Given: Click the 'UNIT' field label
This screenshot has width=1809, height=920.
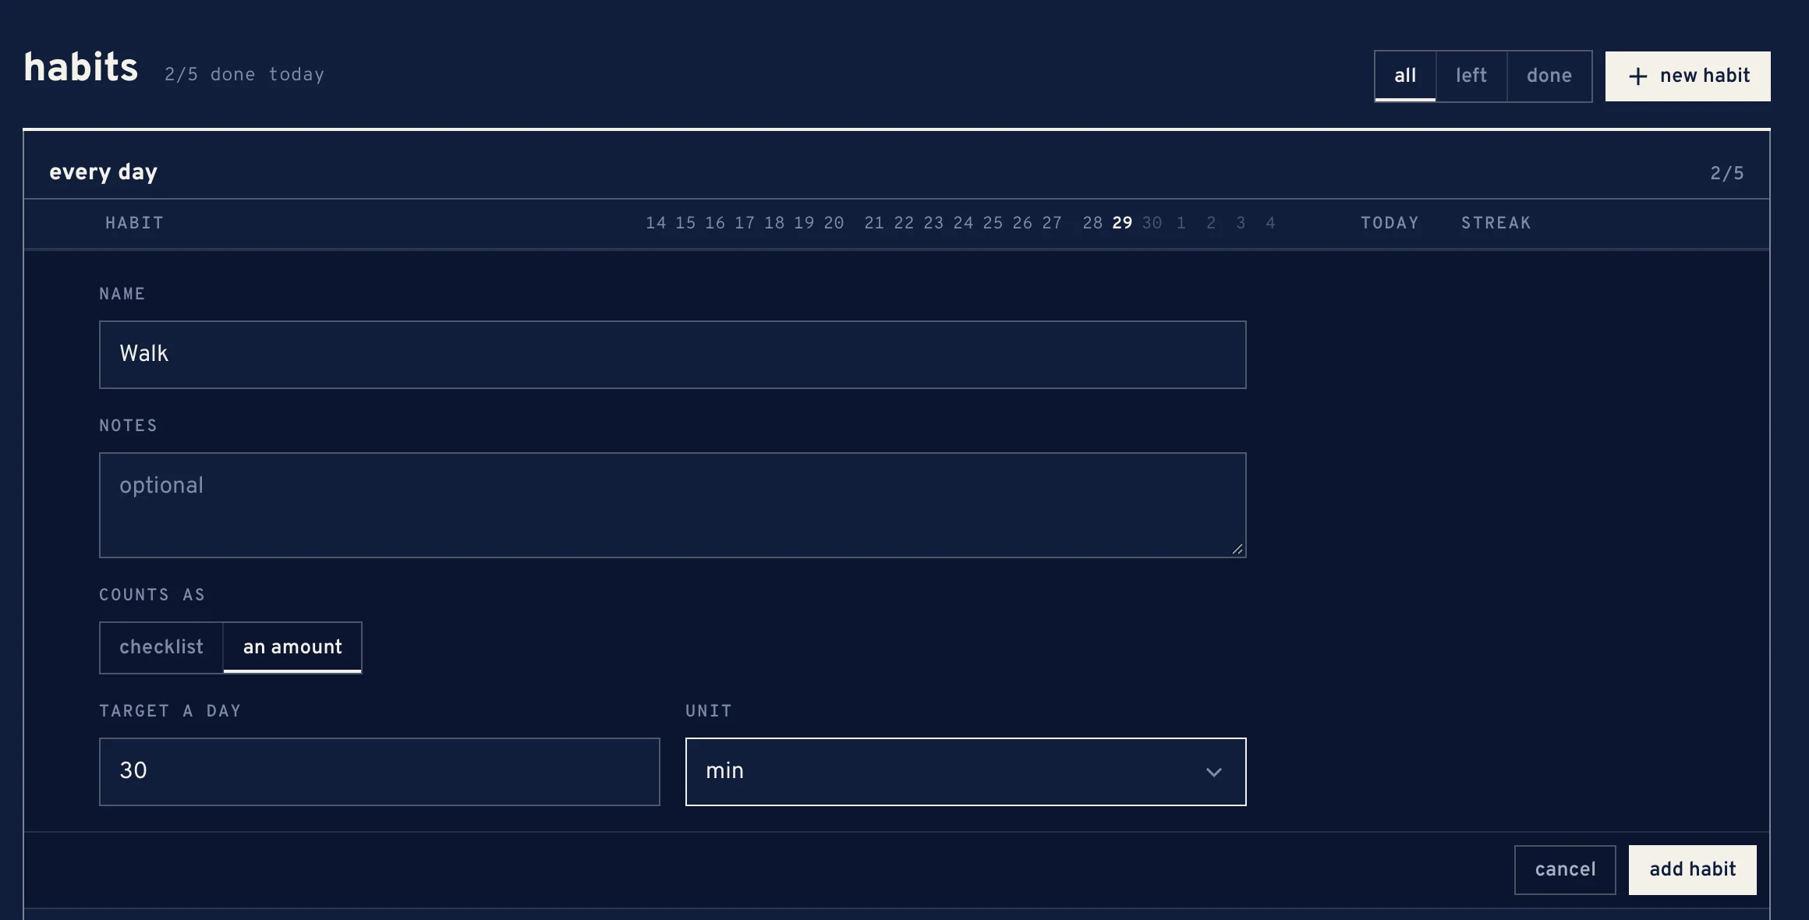Looking at the screenshot, I should click(708, 711).
